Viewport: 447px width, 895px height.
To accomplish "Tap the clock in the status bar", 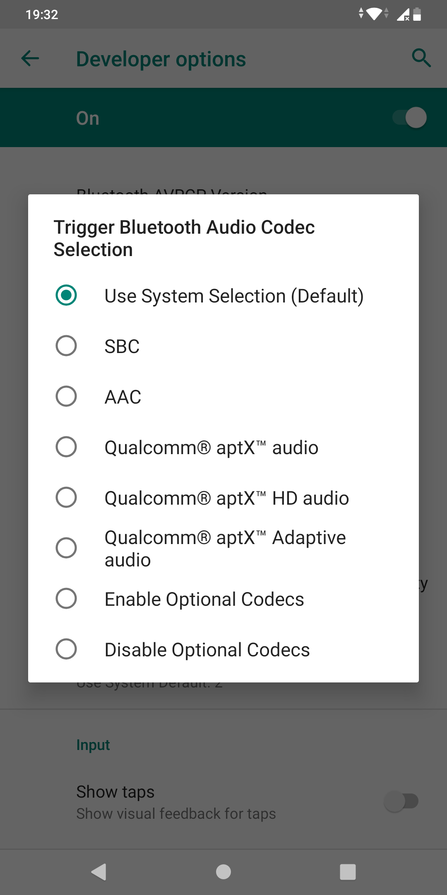I will tap(42, 15).
